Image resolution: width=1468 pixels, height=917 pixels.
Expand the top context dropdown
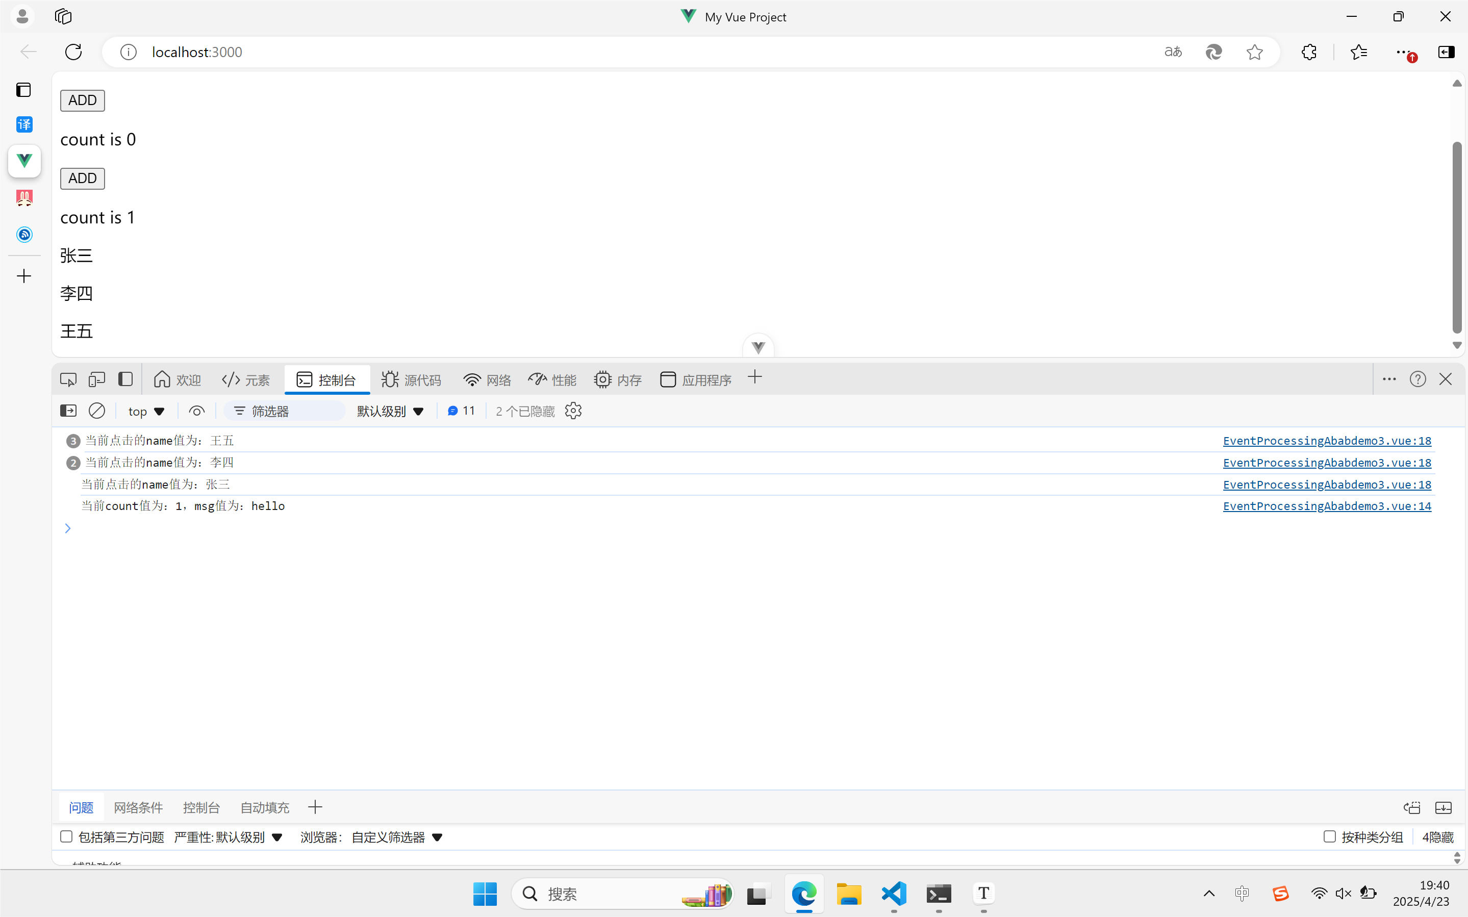146,411
